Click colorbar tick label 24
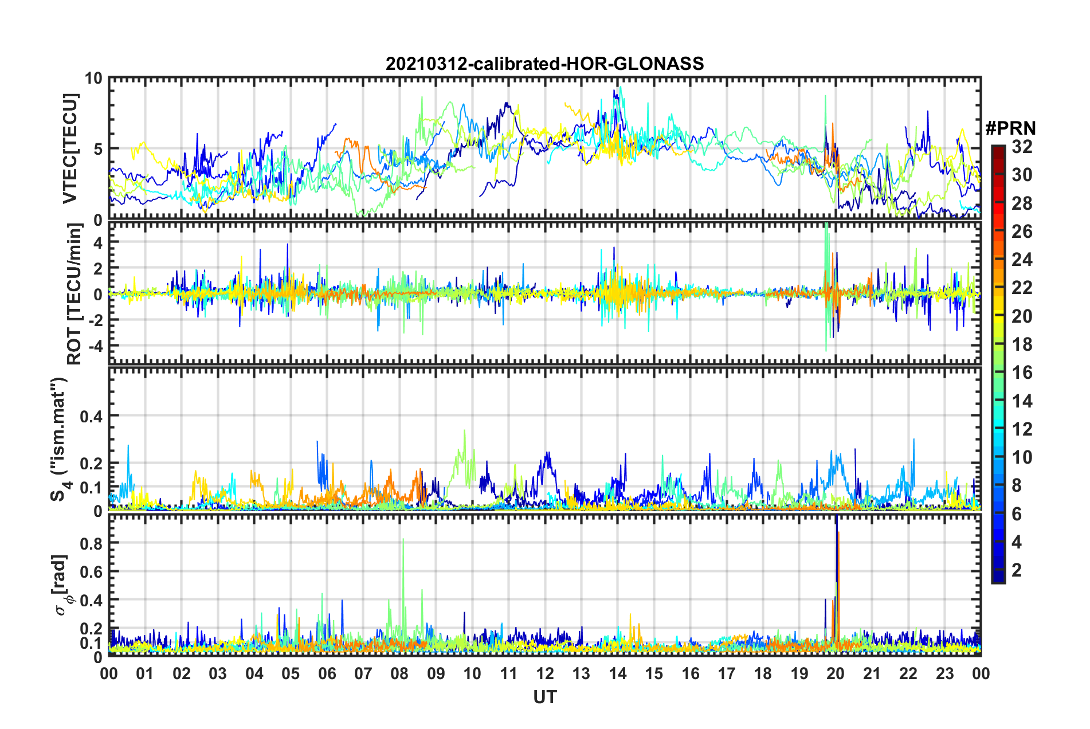This screenshot has height=729, width=1090. click(x=1022, y=260)
